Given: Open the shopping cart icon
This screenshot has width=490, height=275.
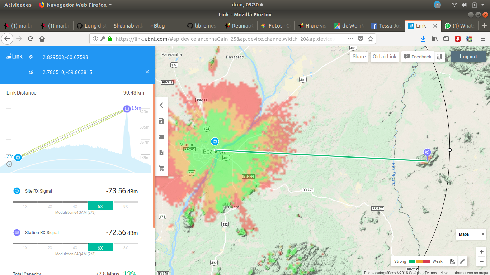Looking at the screenshot, I should pos(161,168).
